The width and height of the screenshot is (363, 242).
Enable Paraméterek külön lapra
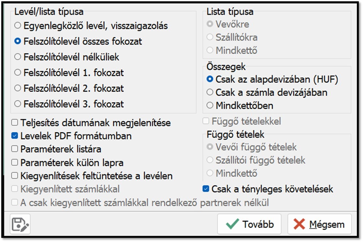pos(15,162)
